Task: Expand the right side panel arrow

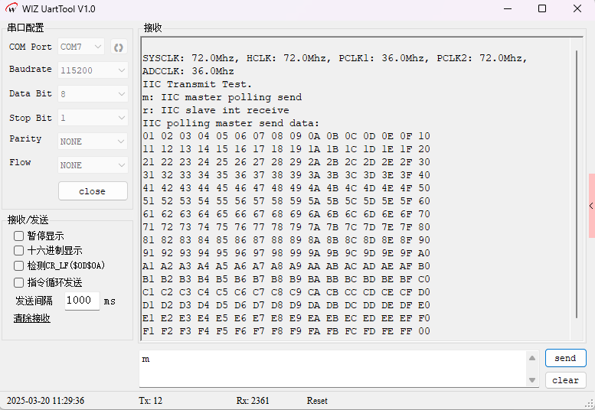Action: click(x=591, y=206)
